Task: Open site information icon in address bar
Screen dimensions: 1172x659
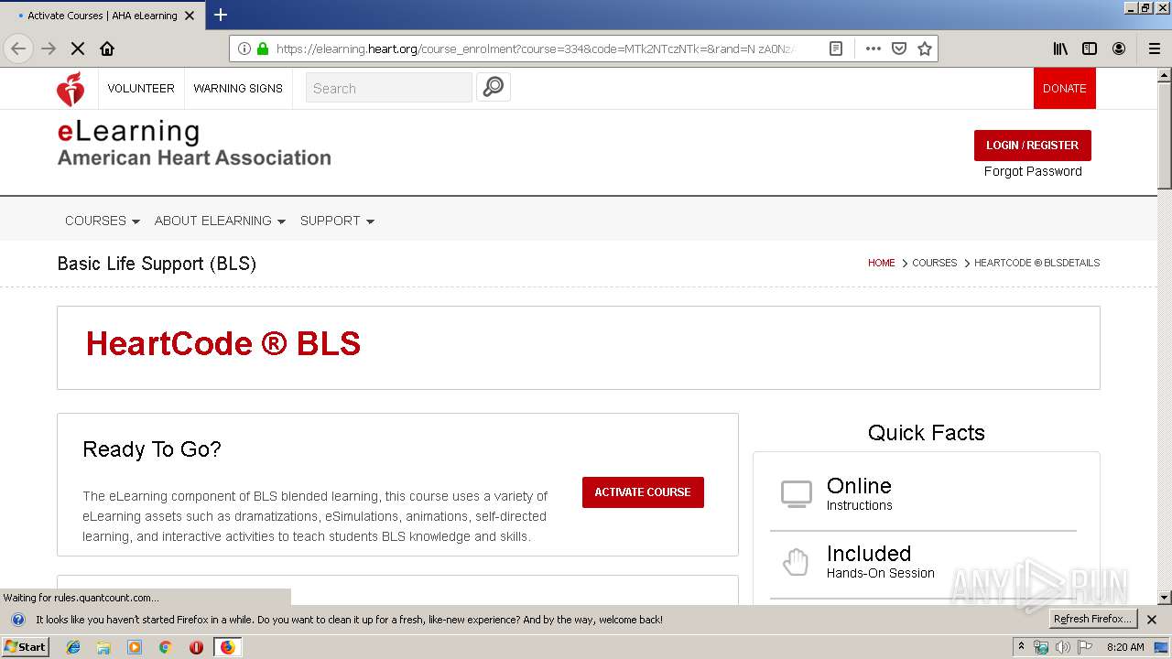Action: point(244,49)
